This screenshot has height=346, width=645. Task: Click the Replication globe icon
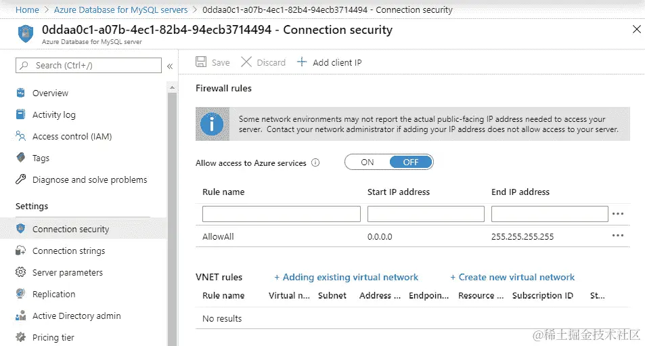[20, 294]
